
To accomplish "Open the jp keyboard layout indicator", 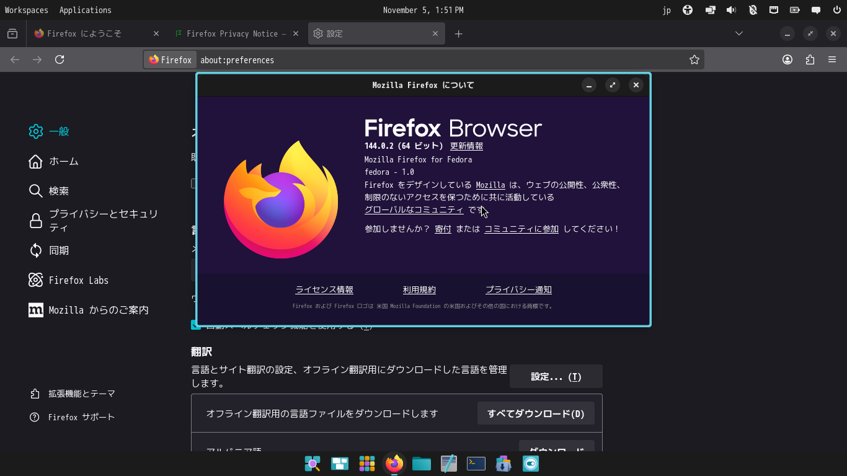I will pyautogui.click(x=667, y=10).
